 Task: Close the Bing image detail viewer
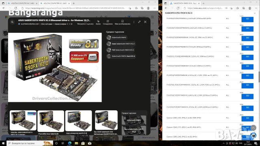pos(145,22)
